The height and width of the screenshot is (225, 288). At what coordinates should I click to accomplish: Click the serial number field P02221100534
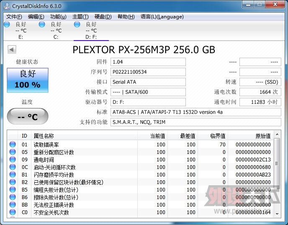148,72
